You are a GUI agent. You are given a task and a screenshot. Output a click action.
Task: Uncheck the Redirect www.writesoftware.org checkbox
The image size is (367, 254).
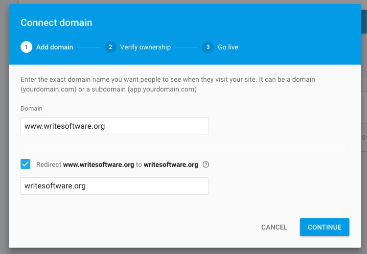[25, 164]
